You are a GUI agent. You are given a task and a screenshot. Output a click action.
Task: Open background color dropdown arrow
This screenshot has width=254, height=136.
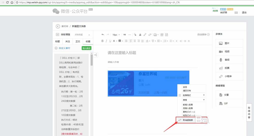coord(122,41)
